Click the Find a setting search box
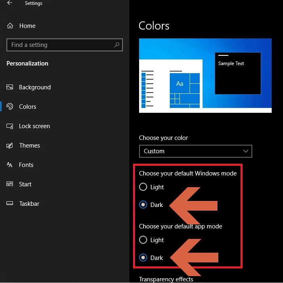 [x=65, y=45]
